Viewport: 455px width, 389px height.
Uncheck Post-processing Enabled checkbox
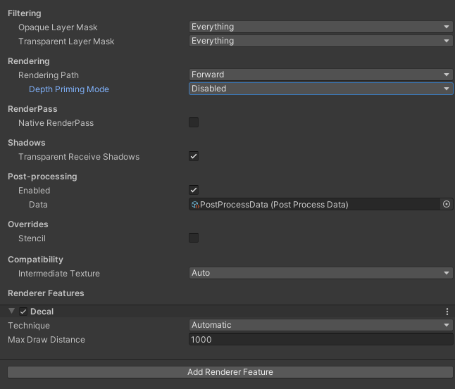(194, 190)
